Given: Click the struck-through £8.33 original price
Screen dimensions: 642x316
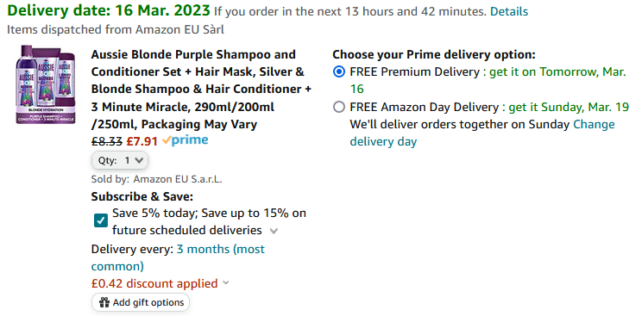Looking at the screenshot, I should [x=106, y=141].
